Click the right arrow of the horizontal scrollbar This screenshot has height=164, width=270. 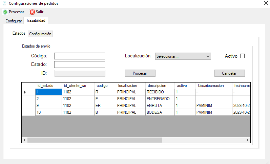[247, 140]
